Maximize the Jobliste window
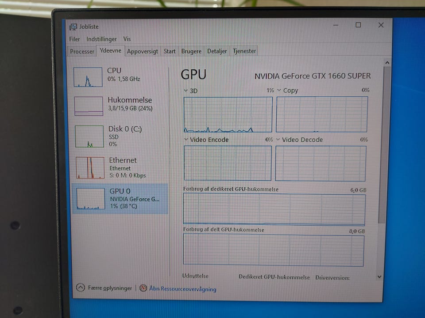This screenshot has height=318, width=425. 358,25
